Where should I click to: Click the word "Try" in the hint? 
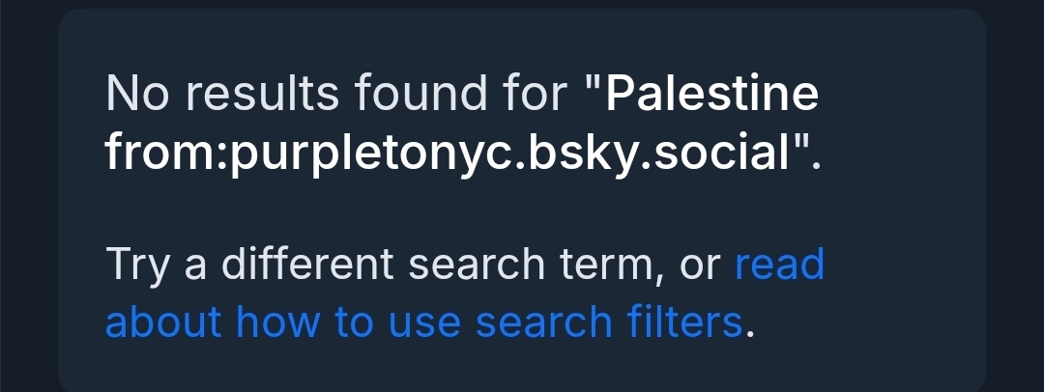pyautogui.click(x=137, y=265)
